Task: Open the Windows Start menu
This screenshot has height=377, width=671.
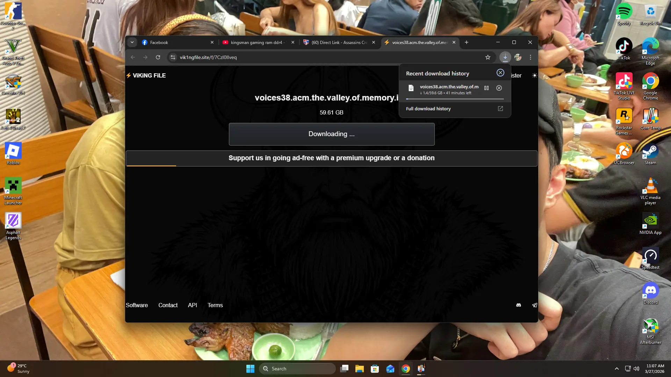Action: [x=250, y=369]
